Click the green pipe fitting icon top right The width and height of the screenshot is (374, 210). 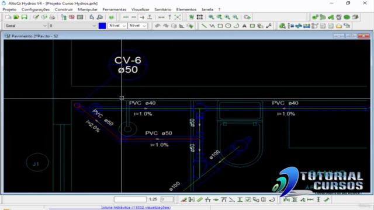(x=315, y=17)
